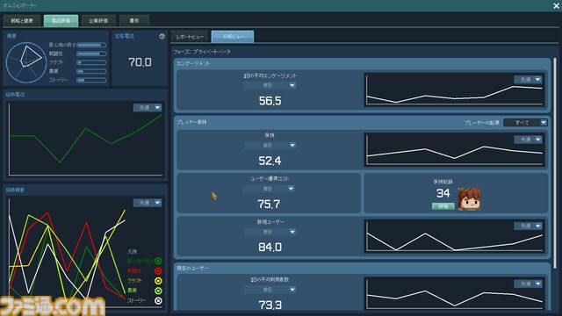Click the エンゲージメント section header
Viewport: 562px width, 316px height.
click(x=193, y=63)
